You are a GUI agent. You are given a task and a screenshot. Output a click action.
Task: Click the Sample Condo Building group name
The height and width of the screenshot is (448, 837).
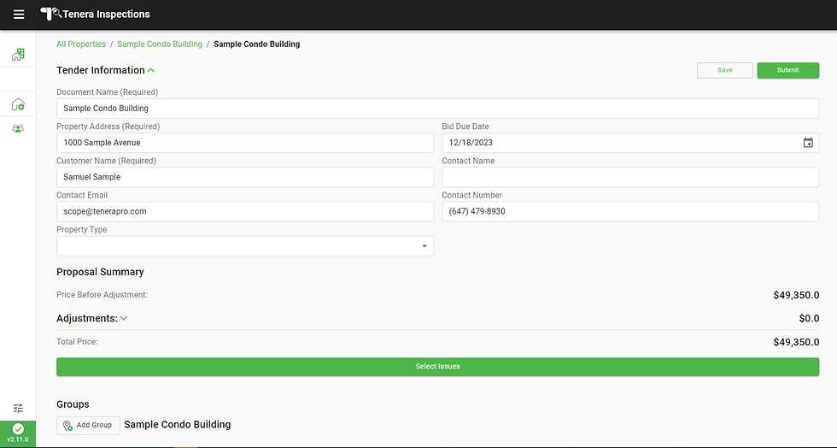click(178, 424)
